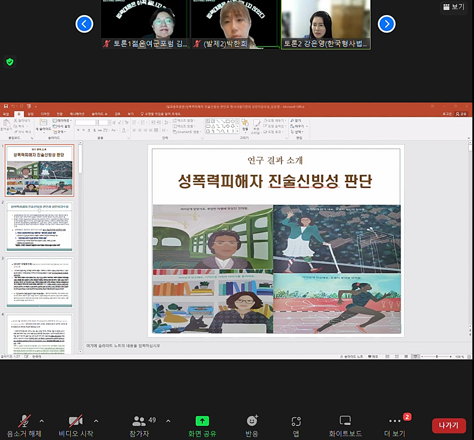
Task: Open the 레이아웃 layout dropdown
Action: pos(62,121)
